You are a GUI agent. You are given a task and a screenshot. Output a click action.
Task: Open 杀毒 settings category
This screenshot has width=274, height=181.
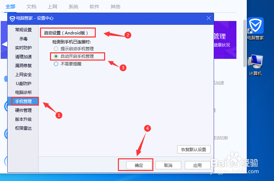coord(23,39)
